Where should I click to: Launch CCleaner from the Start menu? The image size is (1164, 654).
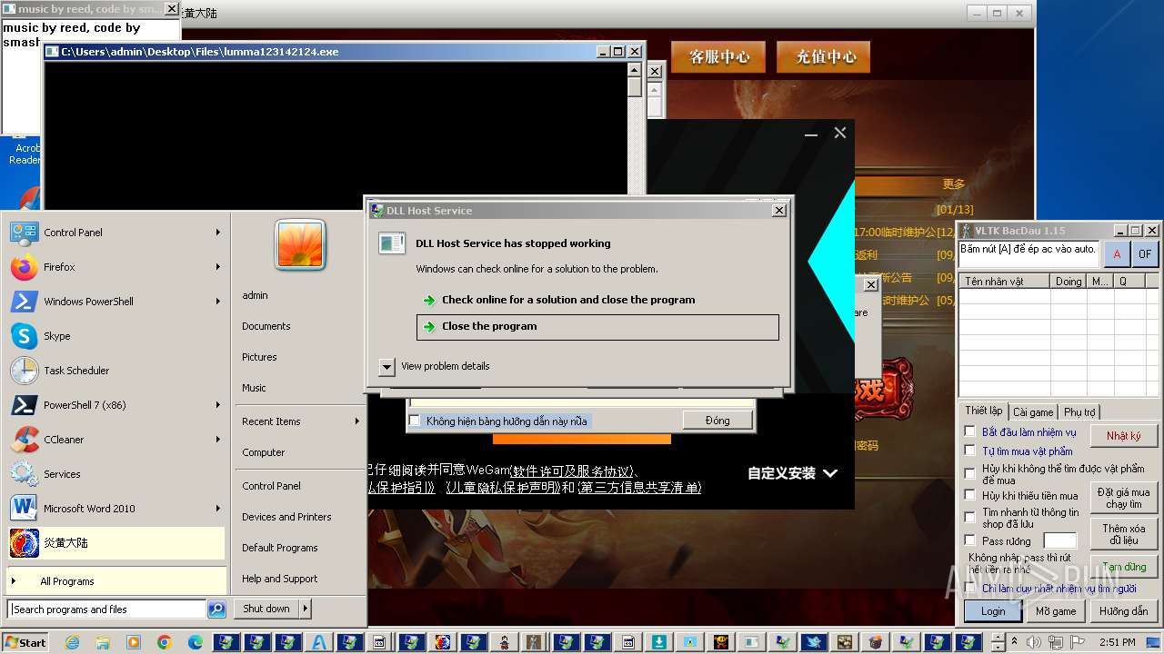click(x=116, y=440)
